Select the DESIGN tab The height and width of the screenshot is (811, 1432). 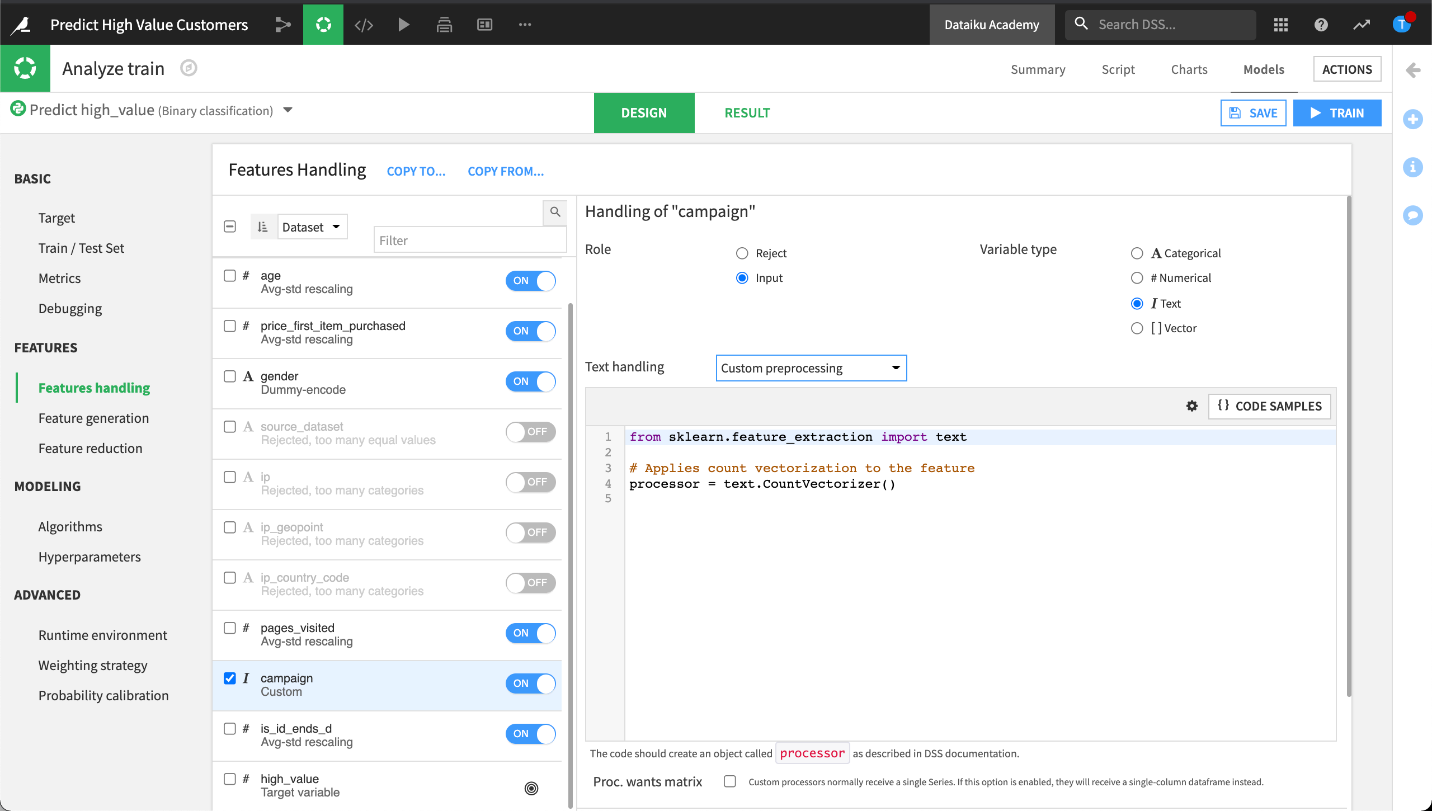(x=644, y=113)
